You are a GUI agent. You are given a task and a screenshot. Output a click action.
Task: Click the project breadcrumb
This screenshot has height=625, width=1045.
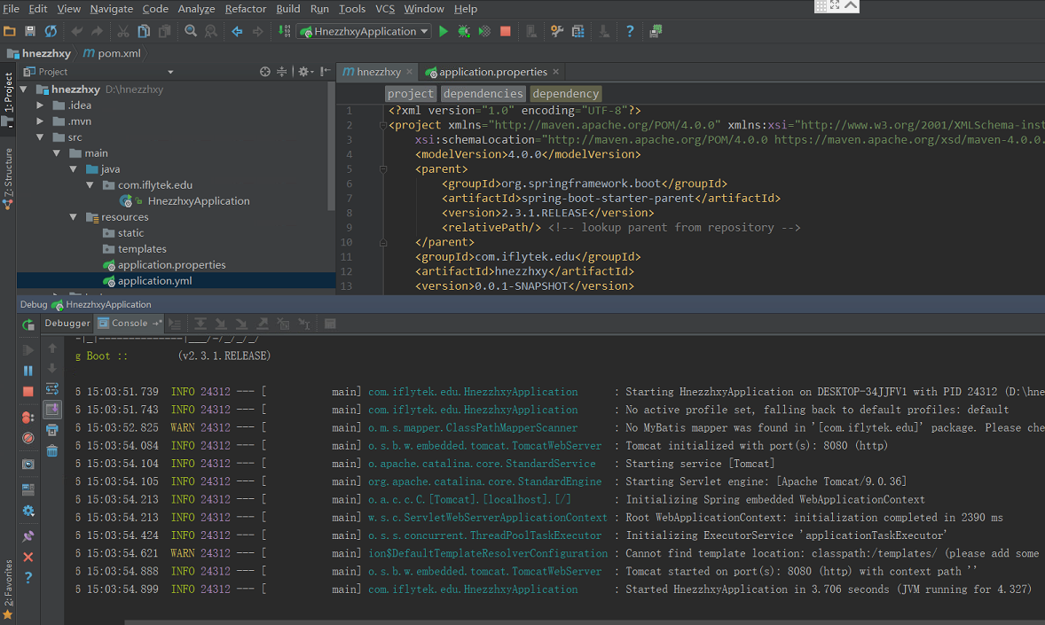coord(411,94)
